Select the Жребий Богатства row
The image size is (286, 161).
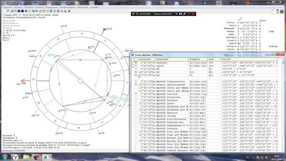[205, 97]
